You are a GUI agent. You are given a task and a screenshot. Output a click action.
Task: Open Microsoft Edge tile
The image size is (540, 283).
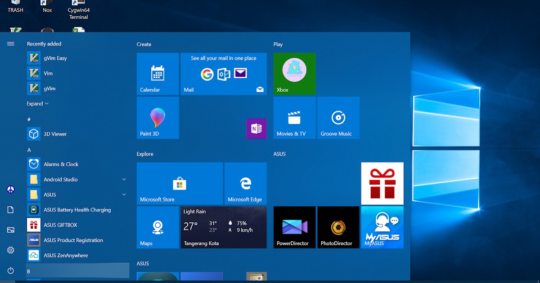[246, 183]
